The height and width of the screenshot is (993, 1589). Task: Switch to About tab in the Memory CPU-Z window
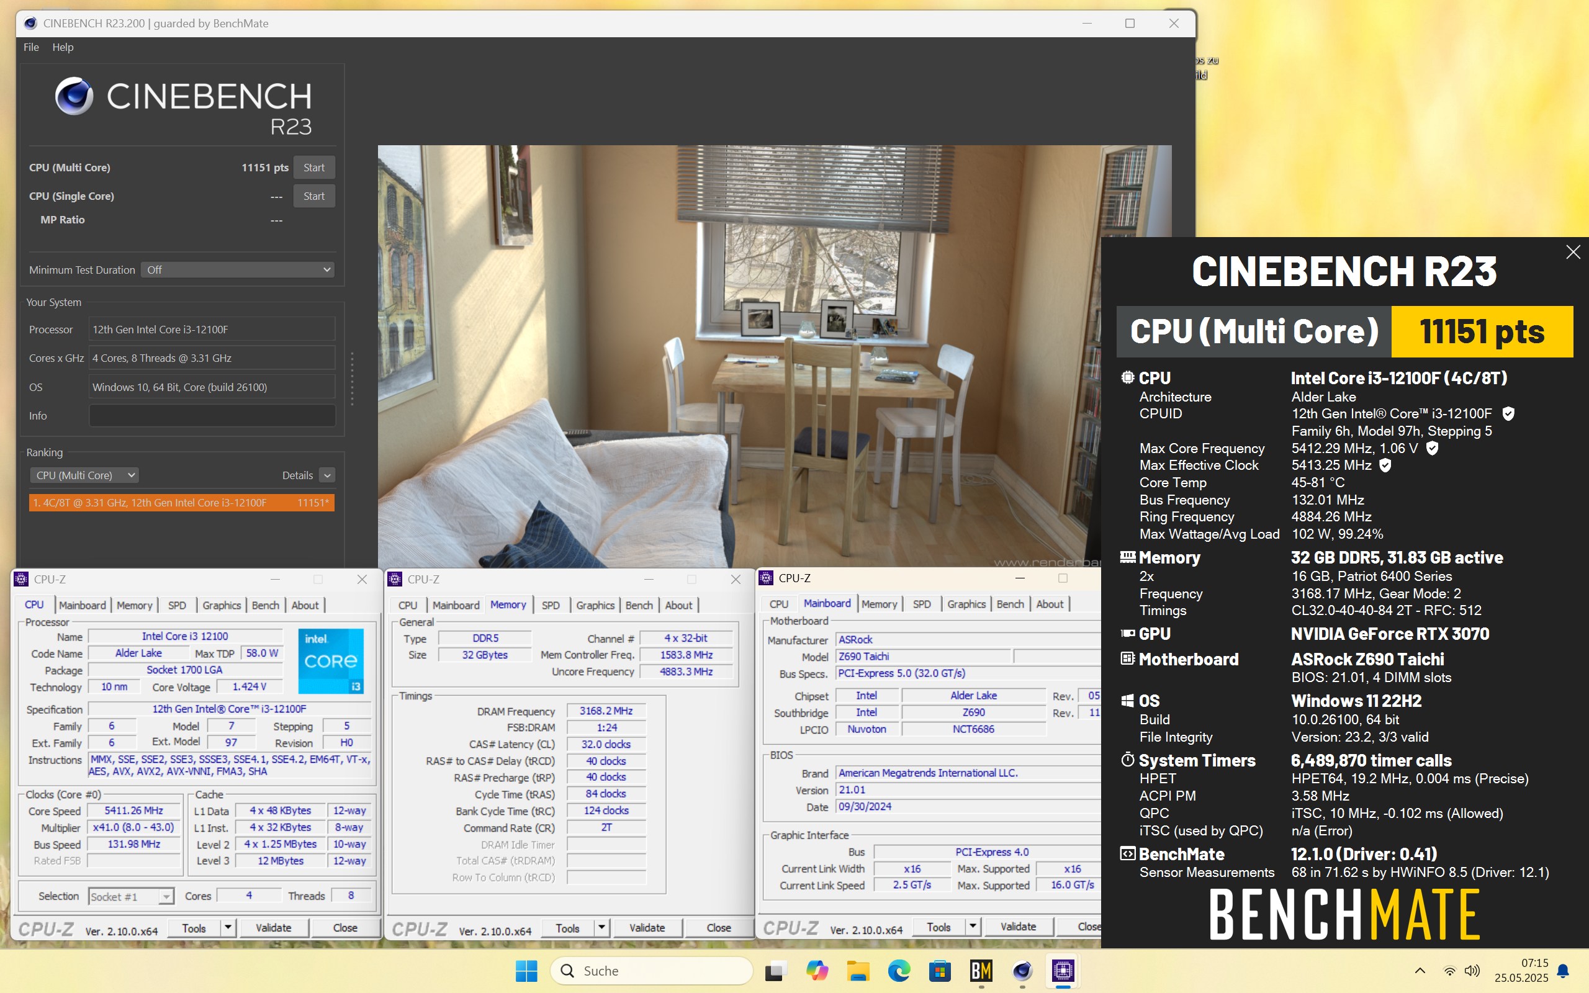[678, 605]
